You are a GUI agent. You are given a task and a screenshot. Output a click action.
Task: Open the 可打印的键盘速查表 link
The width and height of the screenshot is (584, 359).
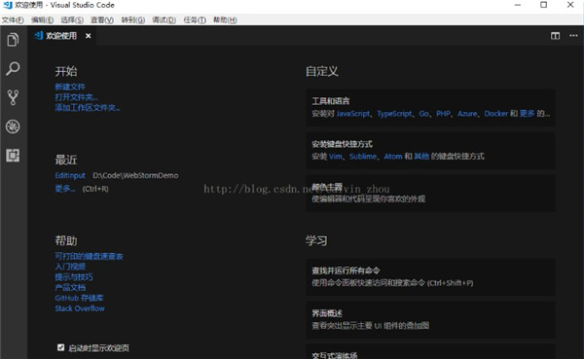89,256
